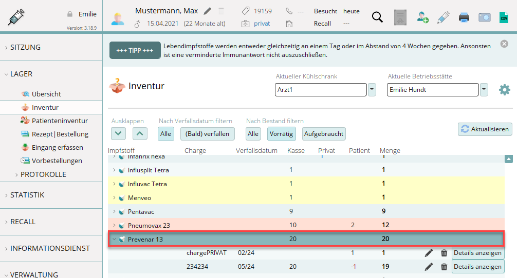Click the faded trash icon beside patient name
The image size is (517, 278).
pos(221,11)
